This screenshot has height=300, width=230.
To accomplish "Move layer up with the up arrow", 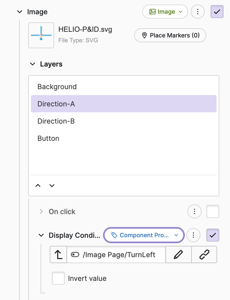I will point(38,186).
